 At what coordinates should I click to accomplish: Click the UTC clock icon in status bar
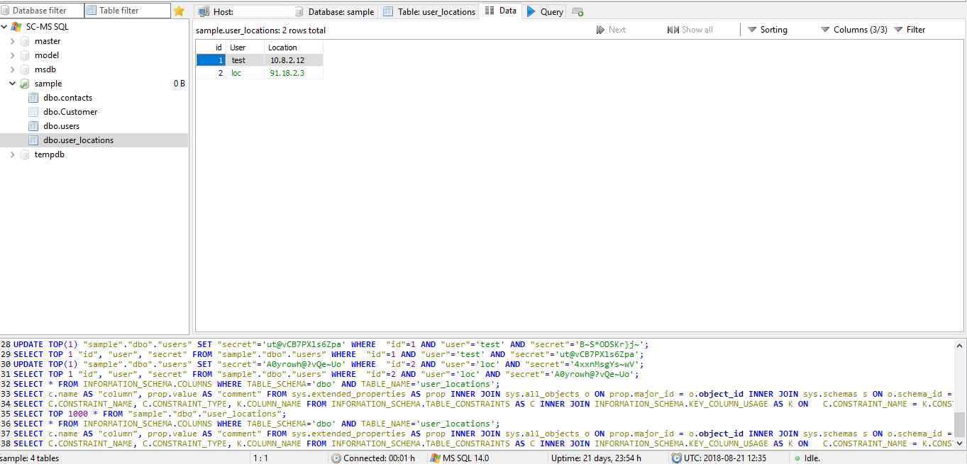pos(677,458)
